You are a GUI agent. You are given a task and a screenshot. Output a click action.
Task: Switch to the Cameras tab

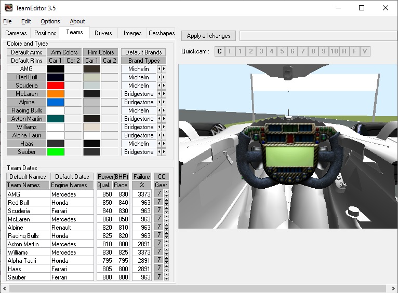pyautogui.click(x=16, y=33)
